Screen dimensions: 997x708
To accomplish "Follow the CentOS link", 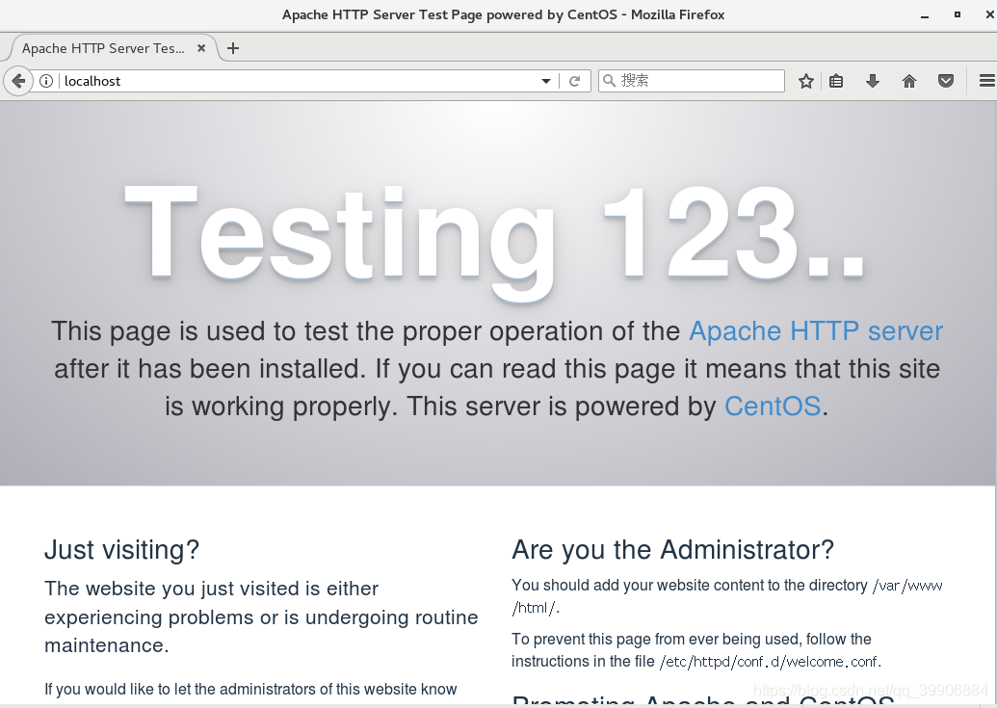I will point(773,406).
